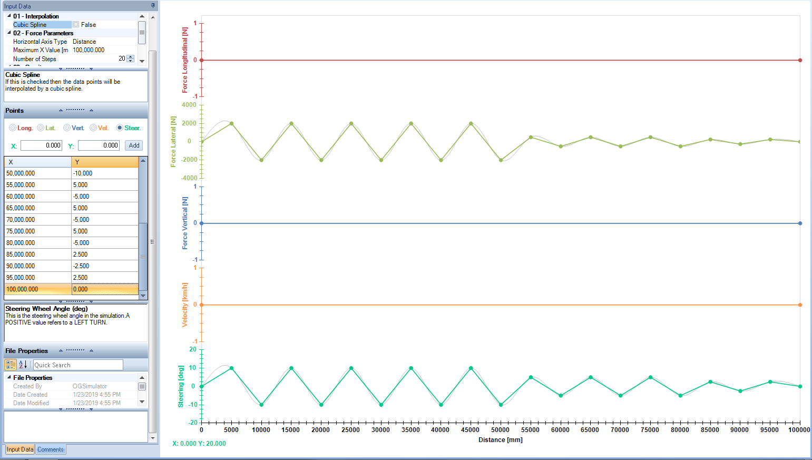Increase Number of Steps with the spinner up arrow
This screenshot has width=812, height=460.
[x=131, y=57]
